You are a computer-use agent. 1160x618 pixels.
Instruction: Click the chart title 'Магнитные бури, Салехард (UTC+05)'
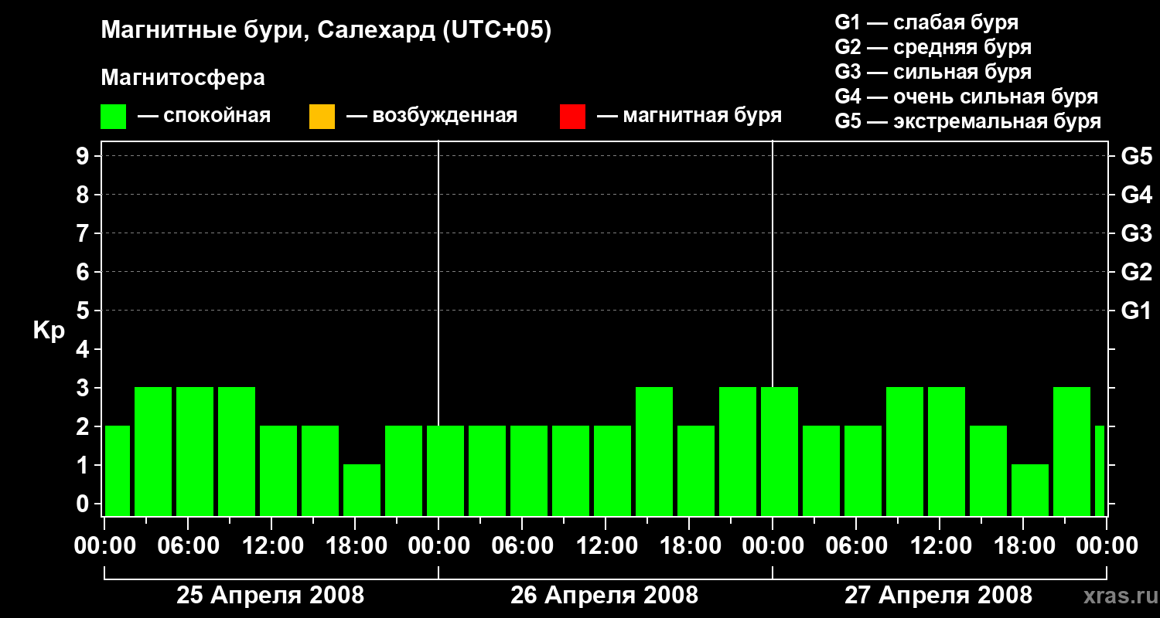pos(326,31)
